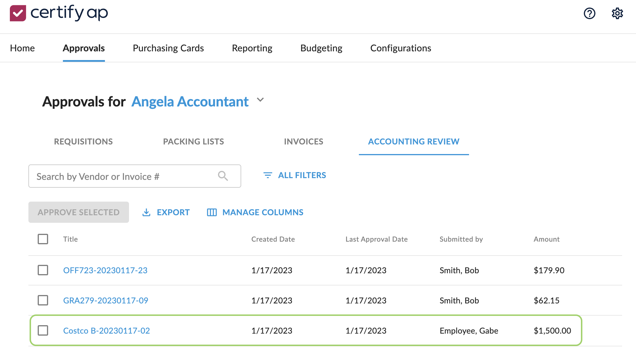Open invoice GRA279-20230117-09 link
Screen dimensions: 636x351
[106, 301]
